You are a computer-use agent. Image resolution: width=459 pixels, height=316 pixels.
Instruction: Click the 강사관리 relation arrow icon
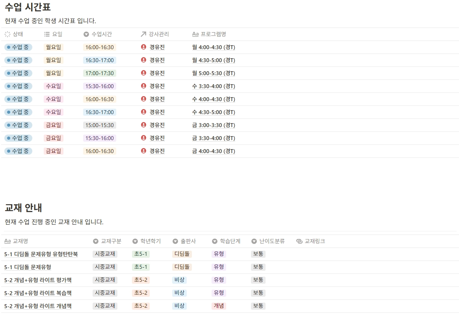(x=143, y=34)
